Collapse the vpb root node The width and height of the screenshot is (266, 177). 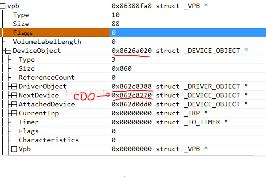[2, 6]
